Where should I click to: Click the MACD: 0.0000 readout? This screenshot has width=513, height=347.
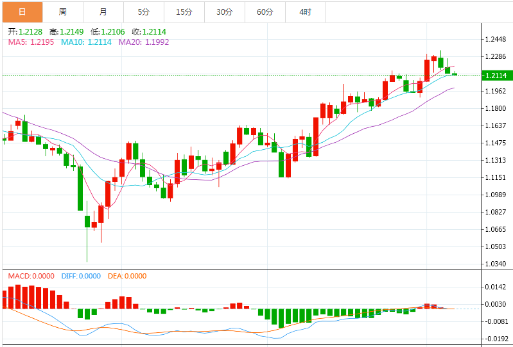tap(31, 276)
